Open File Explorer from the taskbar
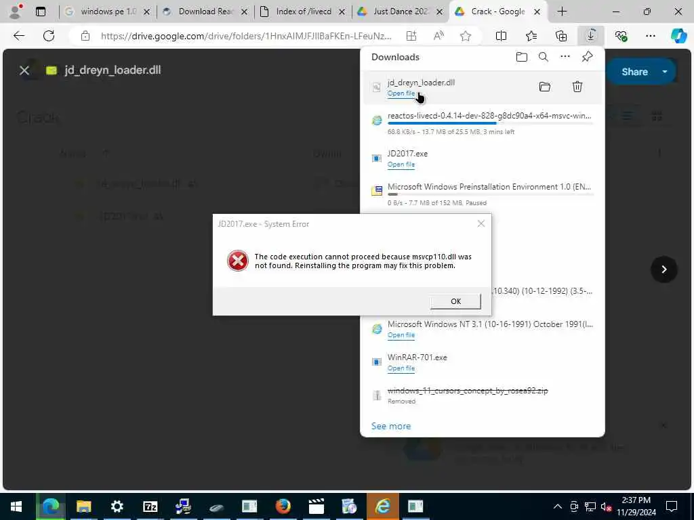Viewport: 694px width, 520px height. pyautogui.click(x=83, y=506)
